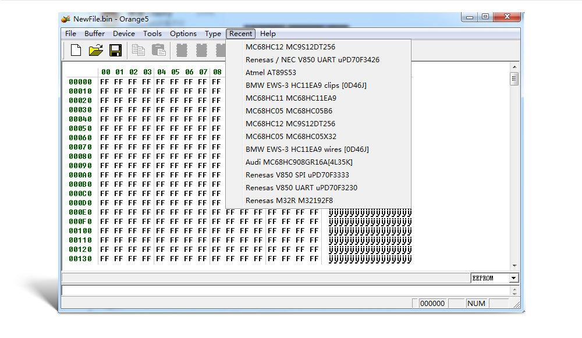The image size is (582, 338).
Task: Click the greyed Paste clipboard icon
Action: pyautogui.click(x=158, y=51)
